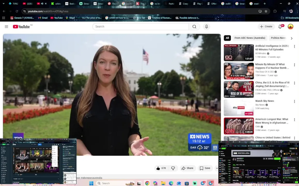Viewport: 299px width, 186px height.
Task: View site information icon in address bar
Action: 25,11
